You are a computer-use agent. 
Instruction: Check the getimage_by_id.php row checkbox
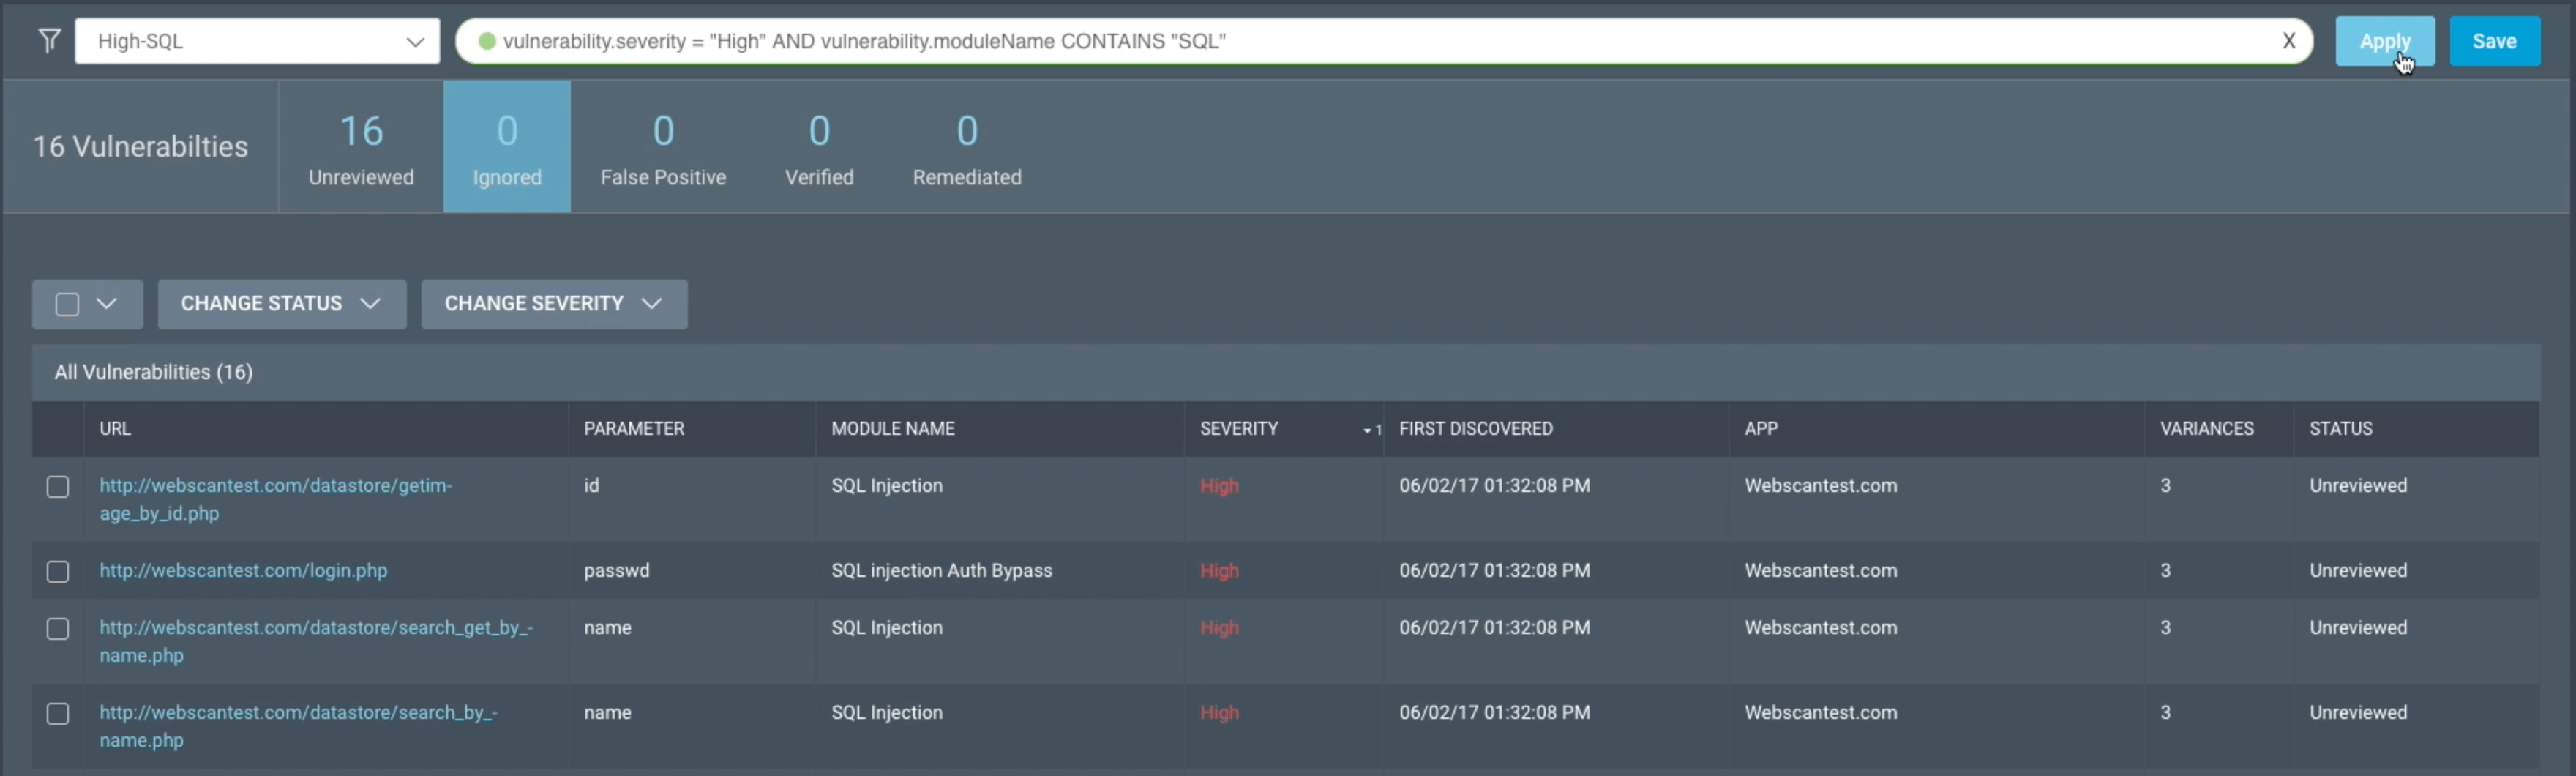tap(58, 487)
